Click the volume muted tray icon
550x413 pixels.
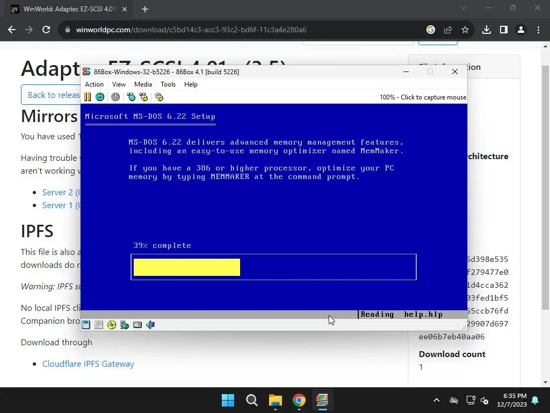click(485, 400)
